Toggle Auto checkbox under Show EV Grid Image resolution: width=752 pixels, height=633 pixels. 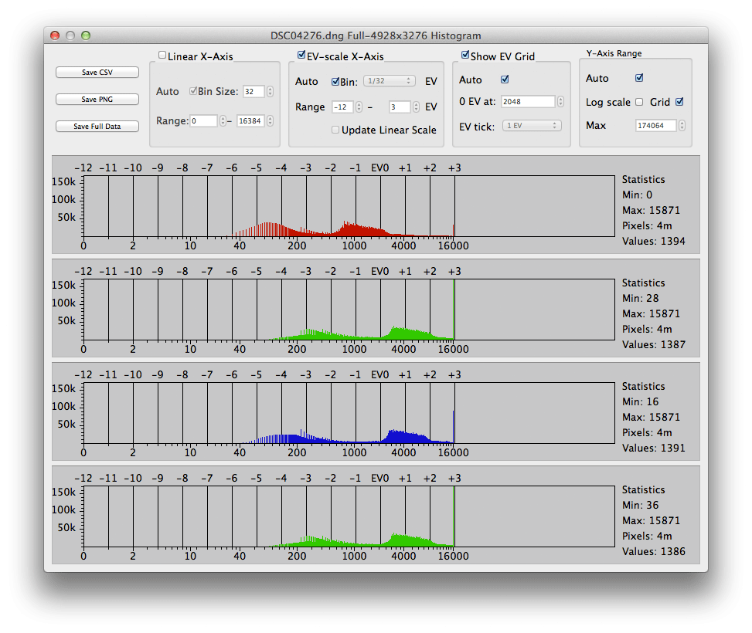tap(505, 80)
